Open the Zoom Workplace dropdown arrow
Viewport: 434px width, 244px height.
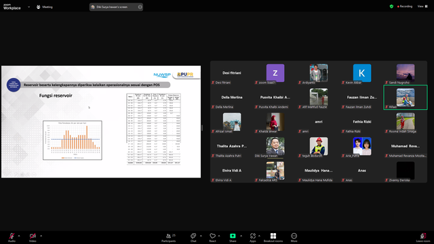click(x=28, y=7)
